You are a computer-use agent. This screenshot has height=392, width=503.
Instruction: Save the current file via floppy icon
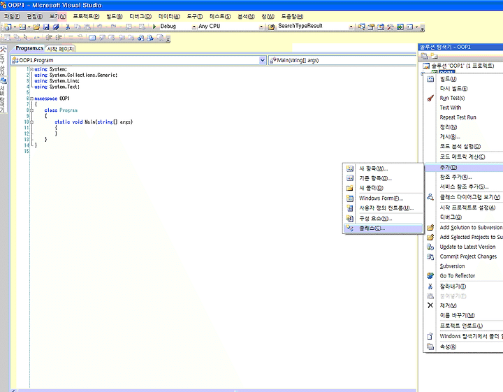pyautogui.click(x=46, y=27)
